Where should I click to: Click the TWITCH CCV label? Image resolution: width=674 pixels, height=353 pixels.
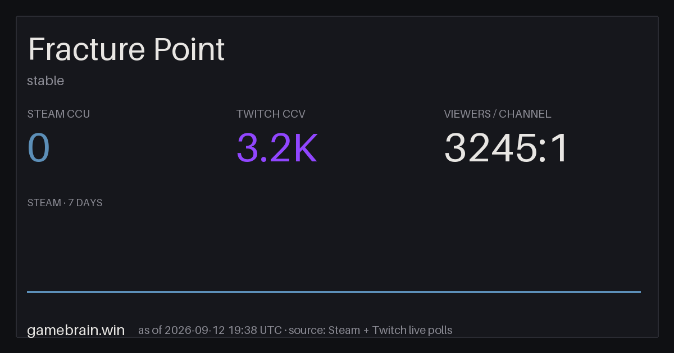point(271,114)
